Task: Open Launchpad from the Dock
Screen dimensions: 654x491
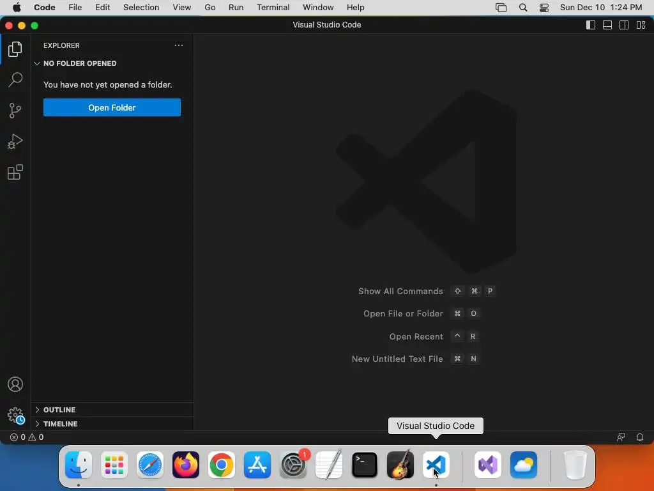Action: (x=114, y=465)
